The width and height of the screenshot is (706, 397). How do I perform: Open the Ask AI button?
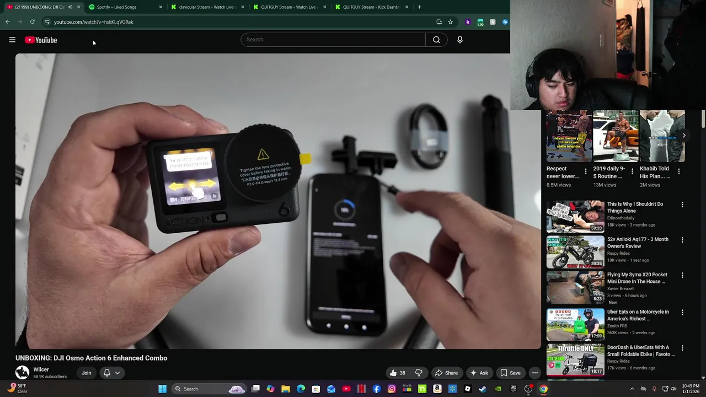point(479,373)
